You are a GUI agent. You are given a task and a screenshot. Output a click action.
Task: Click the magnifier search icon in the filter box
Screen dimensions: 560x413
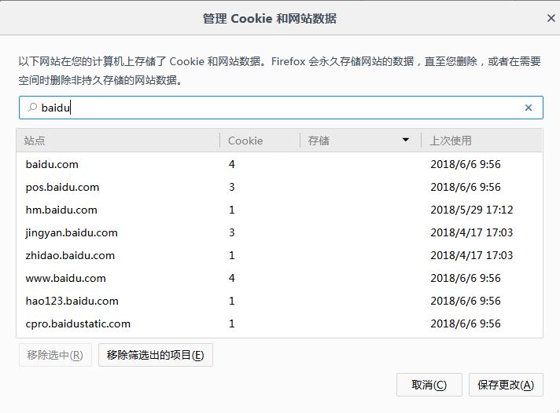point(32,108)
